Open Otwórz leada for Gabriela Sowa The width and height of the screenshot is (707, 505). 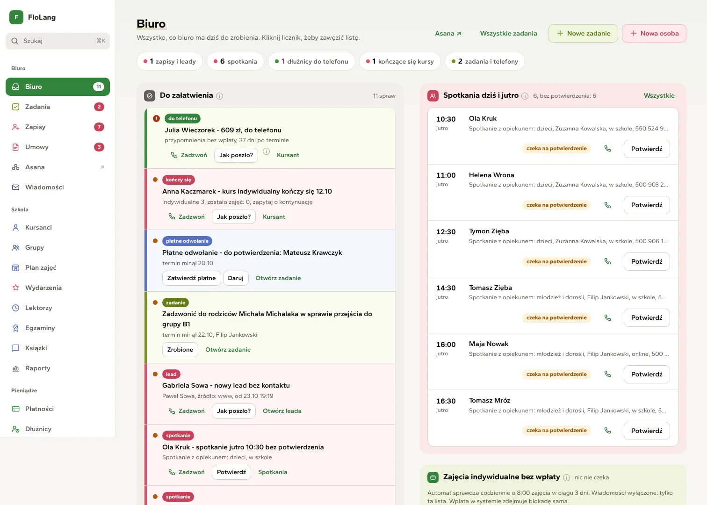282,411
